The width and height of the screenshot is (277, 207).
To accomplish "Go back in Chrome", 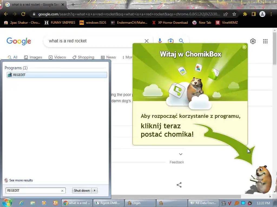I will click(x=6, y=14).
